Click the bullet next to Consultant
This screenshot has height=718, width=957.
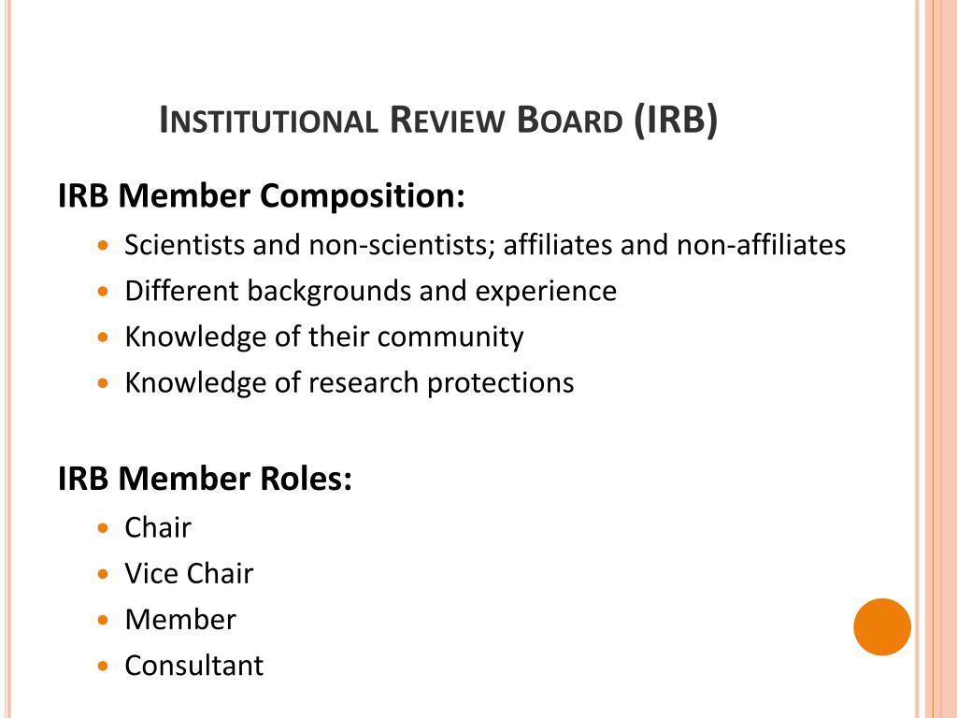[x=103, y=666]
